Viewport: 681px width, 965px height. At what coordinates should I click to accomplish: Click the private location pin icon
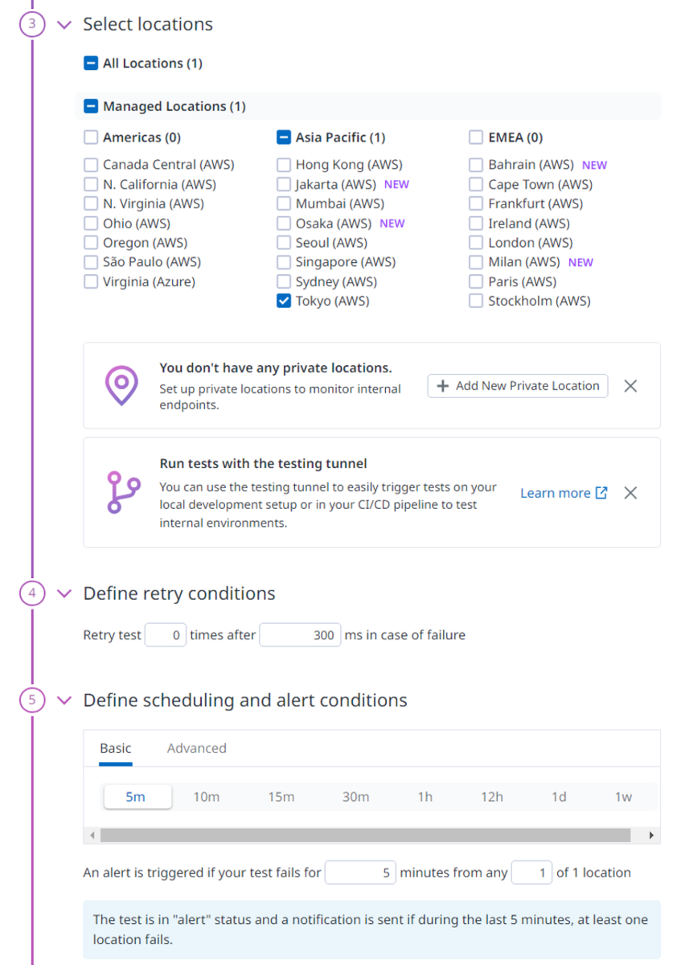[x=121, y=385]
